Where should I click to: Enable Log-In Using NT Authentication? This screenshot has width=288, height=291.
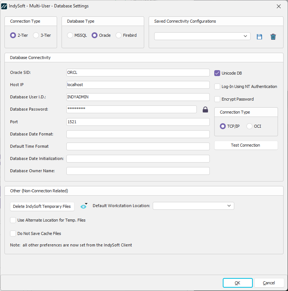(217, 86)
